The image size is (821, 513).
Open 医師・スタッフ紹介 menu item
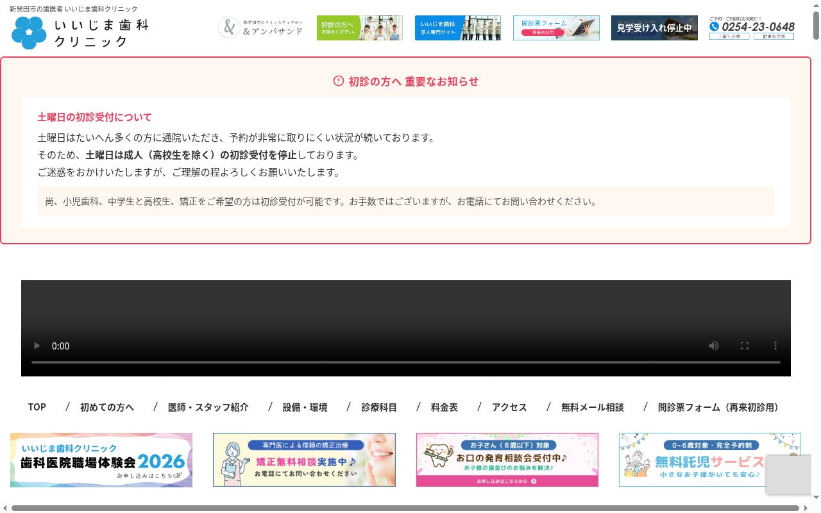pyautogui.click(x=208, y=407)
